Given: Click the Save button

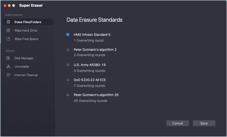Looking at the screenshot, I should click(204, 123).
